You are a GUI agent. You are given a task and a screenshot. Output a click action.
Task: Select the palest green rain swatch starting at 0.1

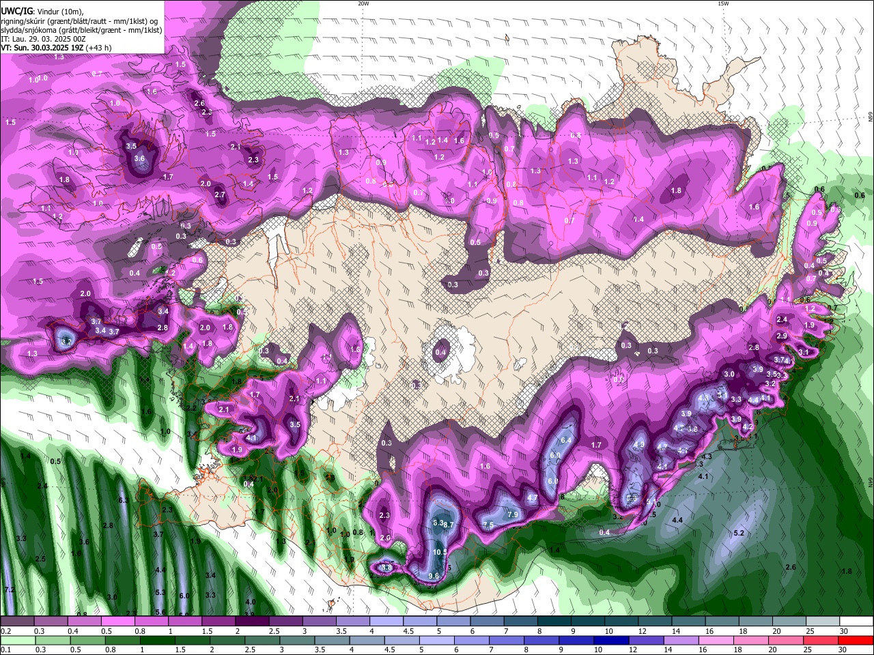point(18,640)
